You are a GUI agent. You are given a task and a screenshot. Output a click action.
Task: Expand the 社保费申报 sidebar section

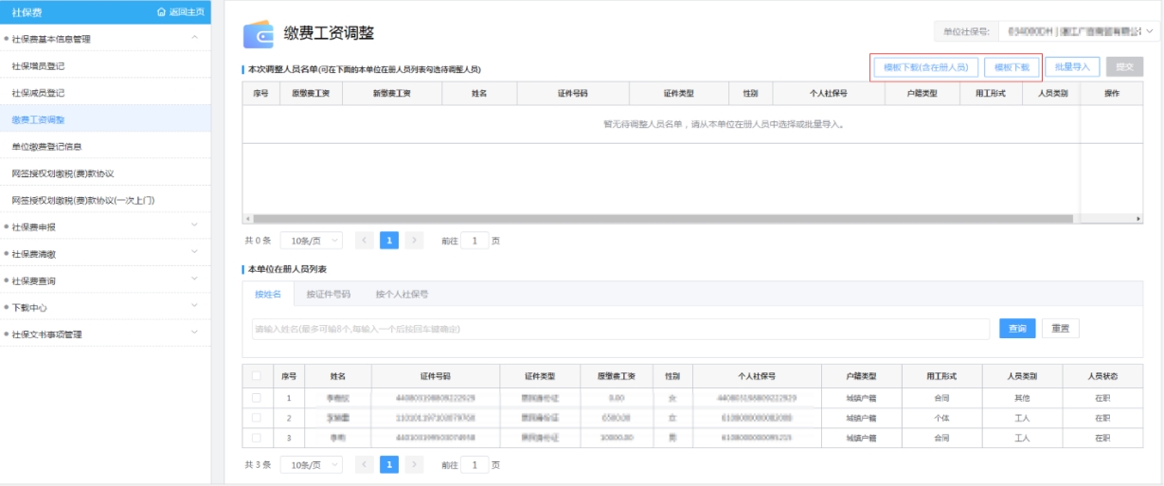(x=104, y=227)
